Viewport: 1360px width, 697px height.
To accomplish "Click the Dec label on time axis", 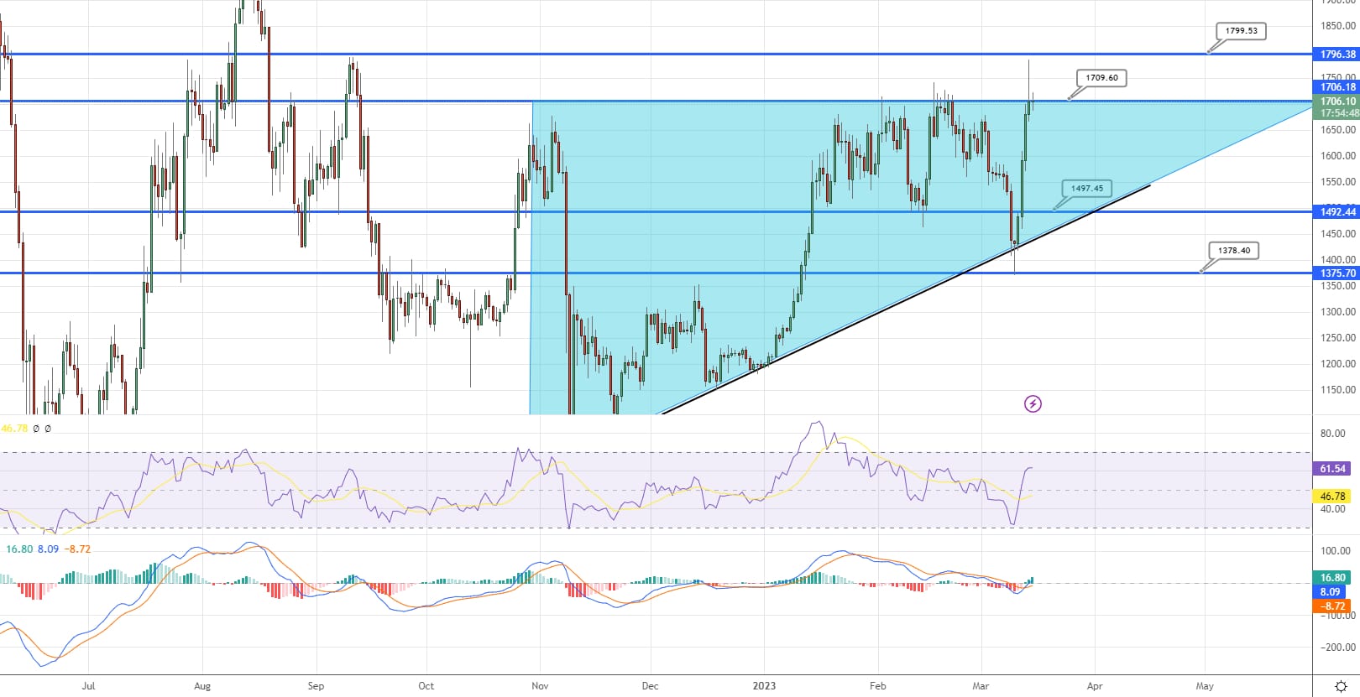I will pos(650,686).
